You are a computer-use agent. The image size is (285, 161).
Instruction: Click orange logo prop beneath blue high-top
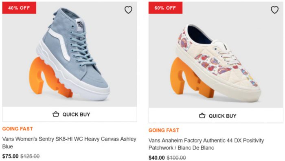click(x=49, y=78)
